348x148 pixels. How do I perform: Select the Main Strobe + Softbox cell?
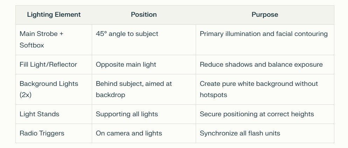[x=54, y=39]
